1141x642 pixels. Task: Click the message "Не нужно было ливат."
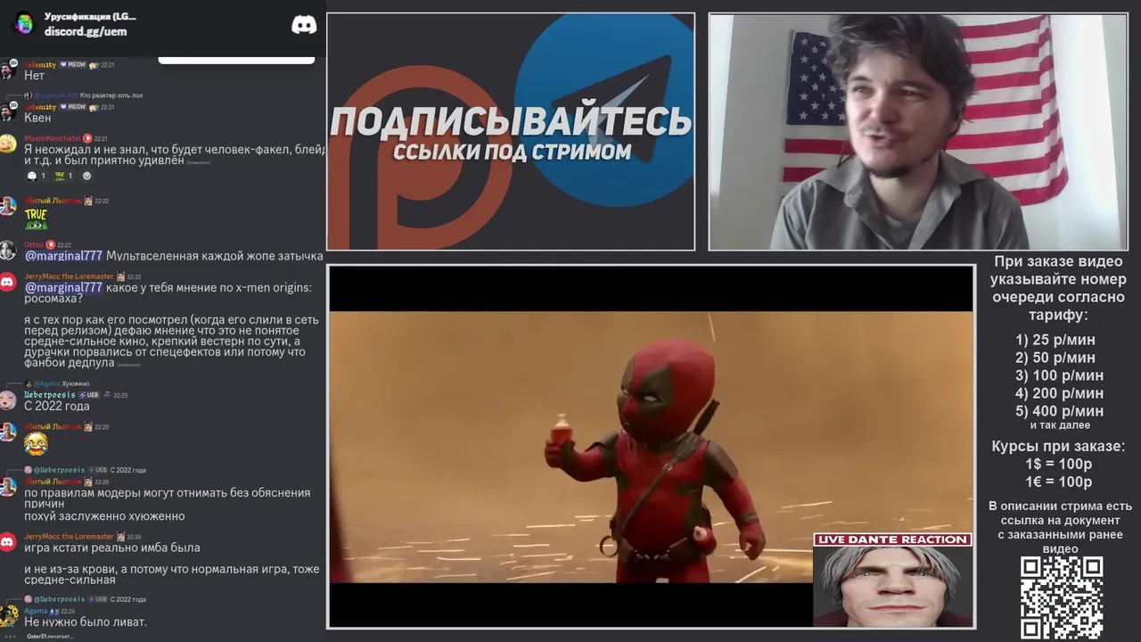[x=86, y=621]
